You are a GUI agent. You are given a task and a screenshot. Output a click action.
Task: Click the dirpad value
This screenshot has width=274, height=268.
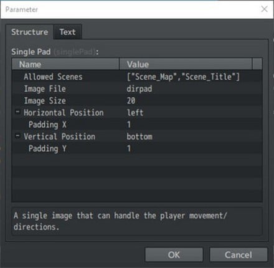click(139, 89)
